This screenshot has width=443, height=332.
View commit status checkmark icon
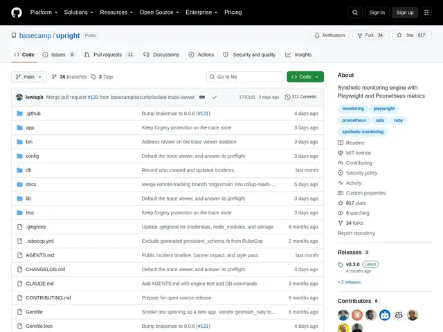215,97
